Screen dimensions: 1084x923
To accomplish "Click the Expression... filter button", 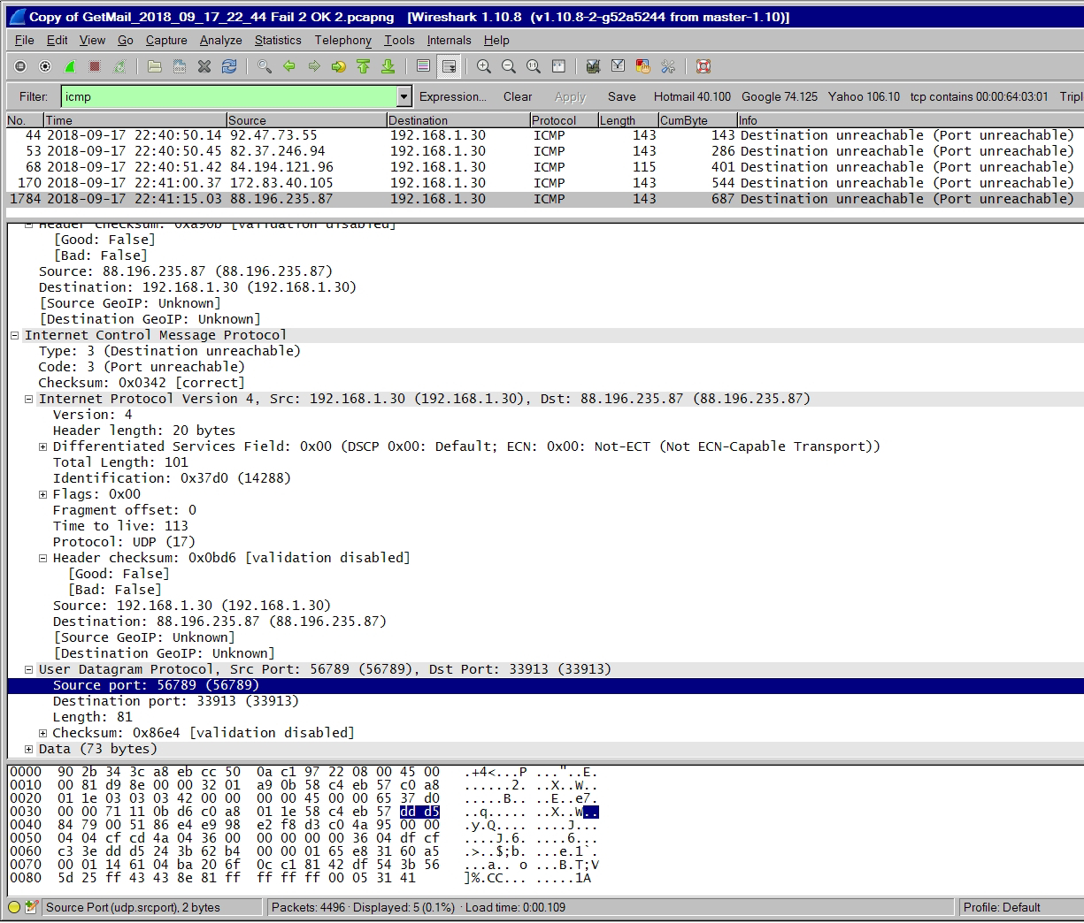I will 452,96.
